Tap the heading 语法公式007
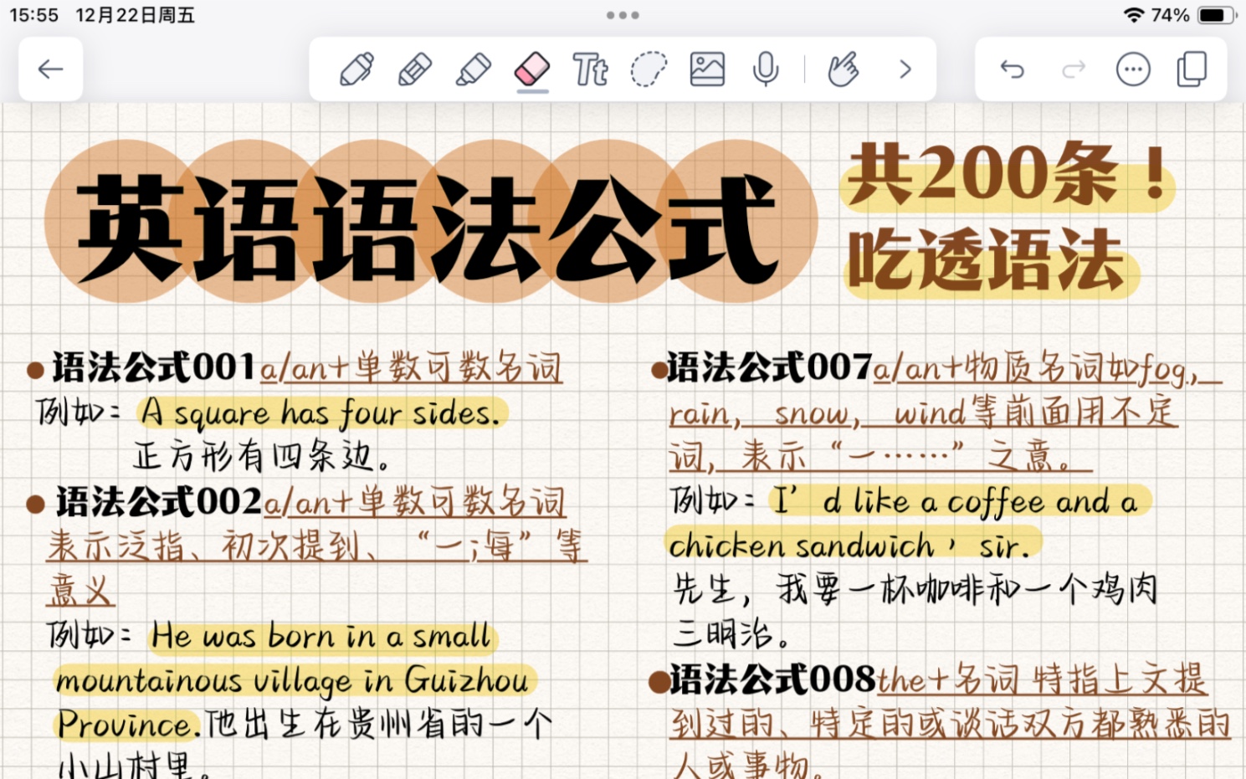 [x=770, y=367]
